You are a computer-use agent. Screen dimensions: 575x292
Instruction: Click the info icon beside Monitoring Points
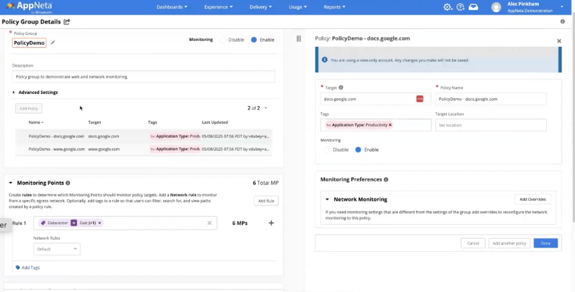pos(68,183)
